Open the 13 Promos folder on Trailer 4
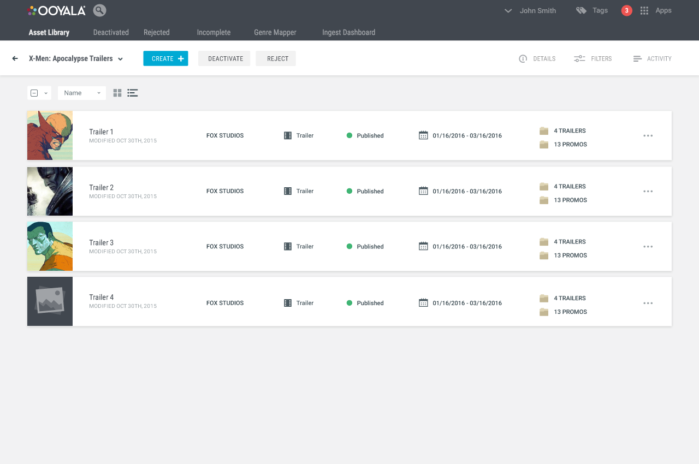The image size is (699, 464). tap(563, 312)
